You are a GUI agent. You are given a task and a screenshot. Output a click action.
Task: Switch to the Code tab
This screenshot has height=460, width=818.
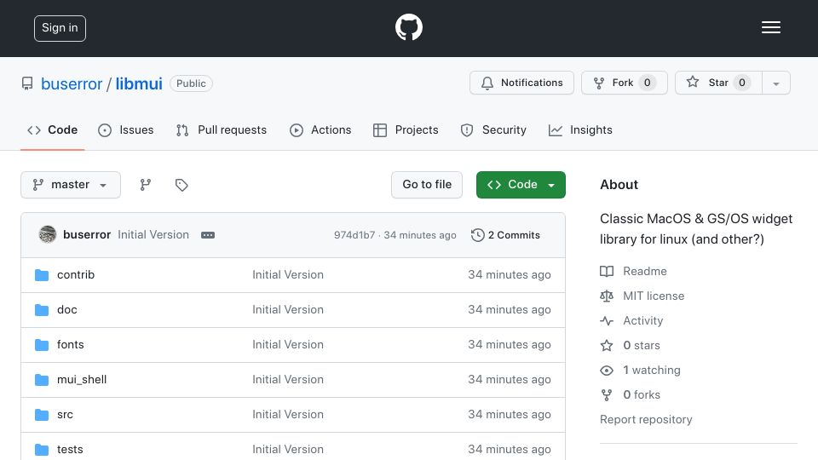coord(52,129)
